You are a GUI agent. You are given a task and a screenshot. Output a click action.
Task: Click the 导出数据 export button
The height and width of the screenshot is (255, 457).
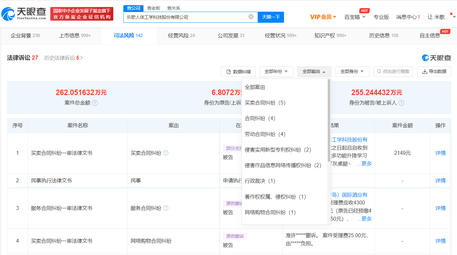click(434, 72)
